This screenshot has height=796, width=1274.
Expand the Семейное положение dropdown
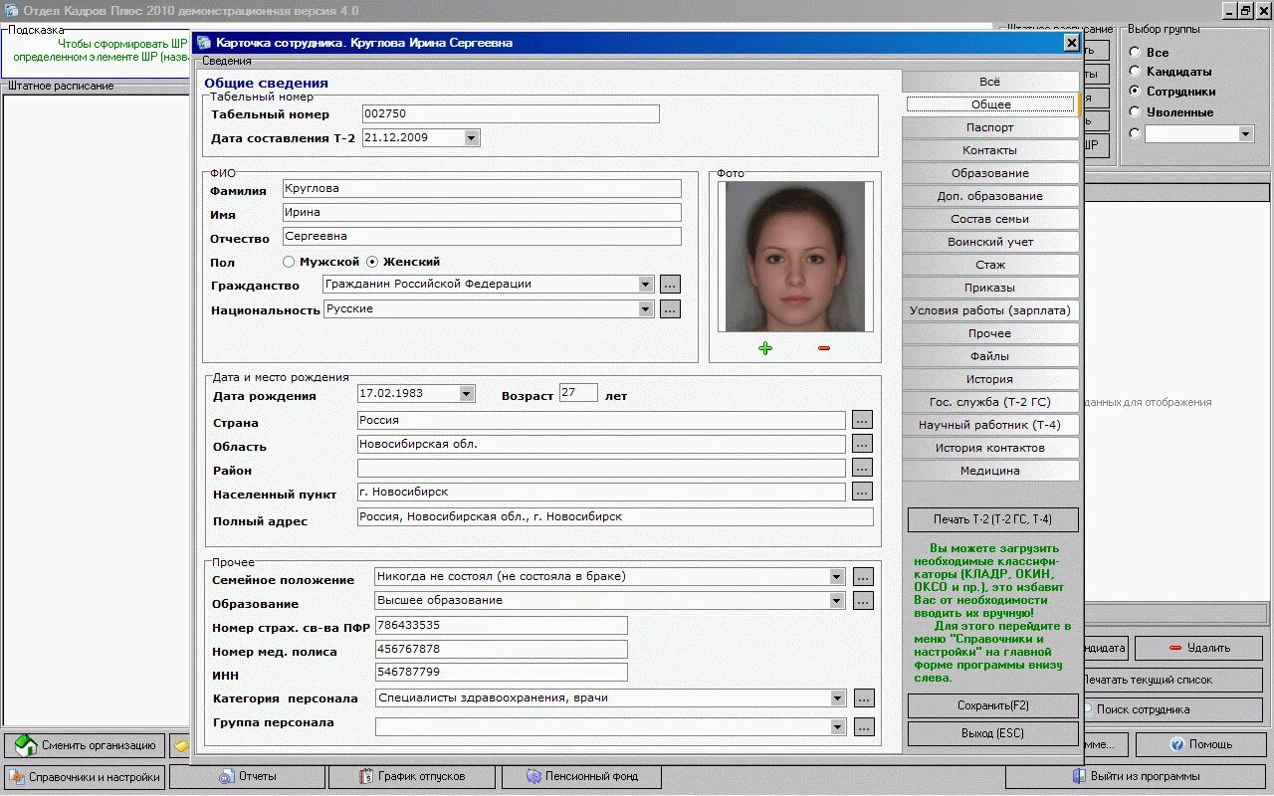[837, 577]
